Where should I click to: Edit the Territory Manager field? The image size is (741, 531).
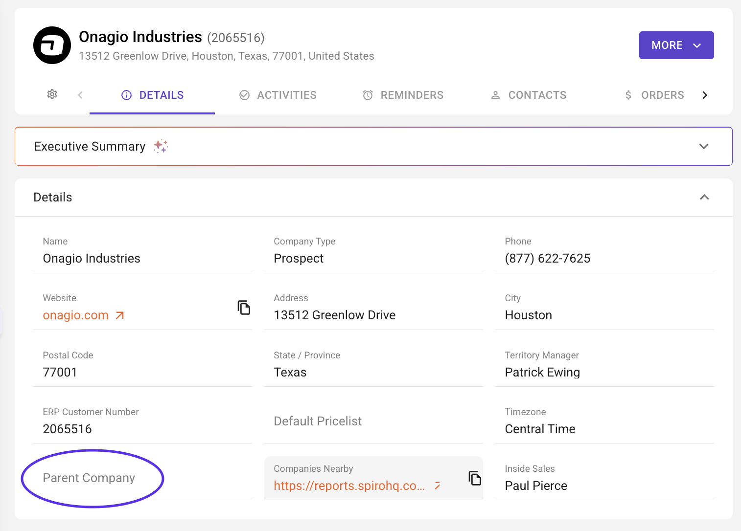tap(542, 373)
